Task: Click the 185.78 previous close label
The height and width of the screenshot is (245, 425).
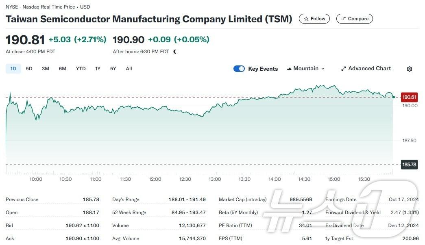Action: click(x=408, y=165)
